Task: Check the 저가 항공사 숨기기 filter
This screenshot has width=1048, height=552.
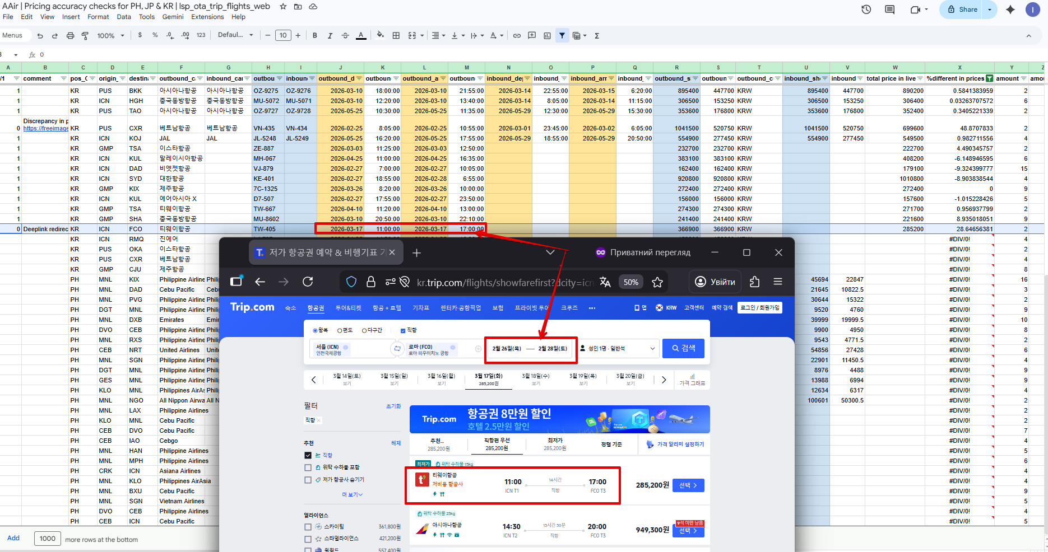Action: click(308, 480)
